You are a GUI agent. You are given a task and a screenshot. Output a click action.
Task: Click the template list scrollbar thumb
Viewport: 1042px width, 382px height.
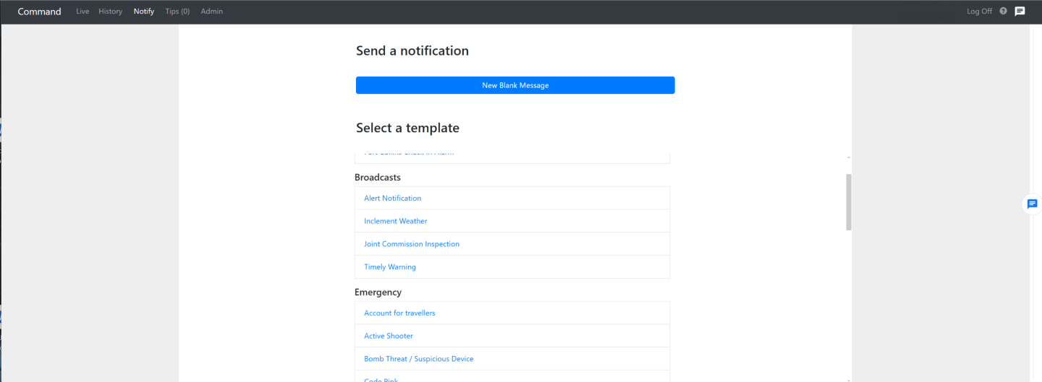[x=848, y=202]
